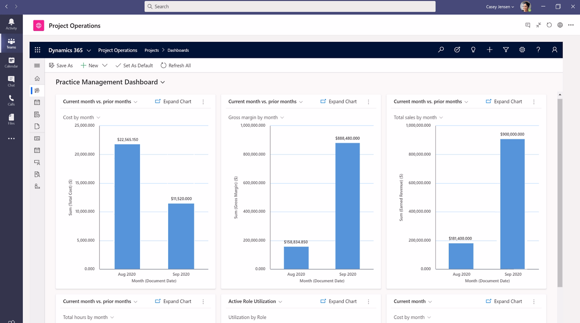This screenshot has width=580, height=323.
Task: Click the plus quick create icon
Action: (489, 50)
